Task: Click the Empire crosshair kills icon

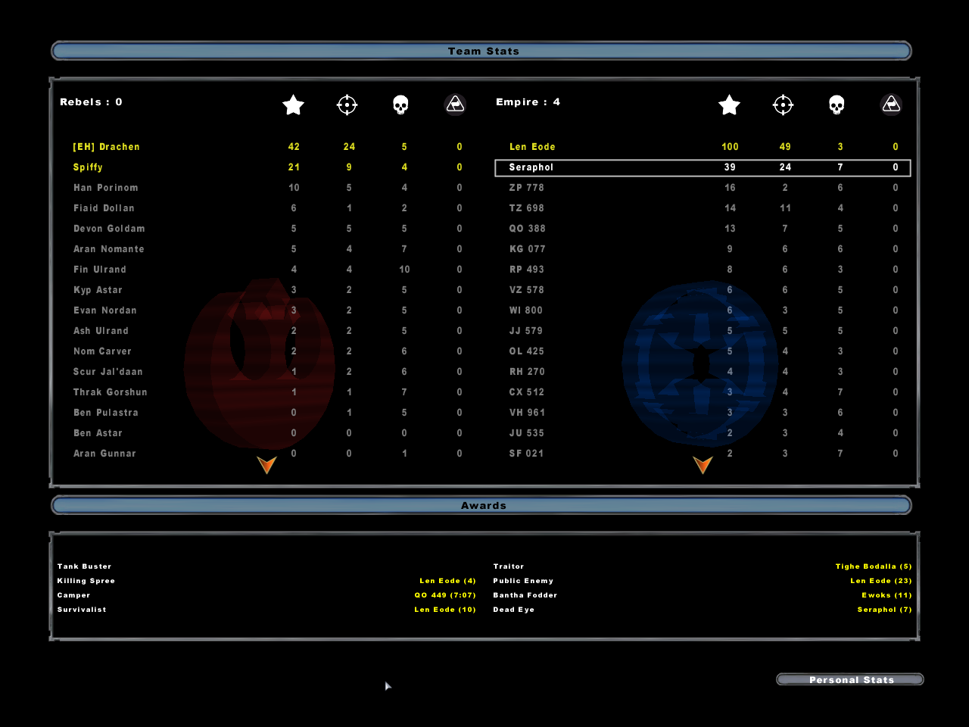Action: pyautogui.click(x=783, y=105)
